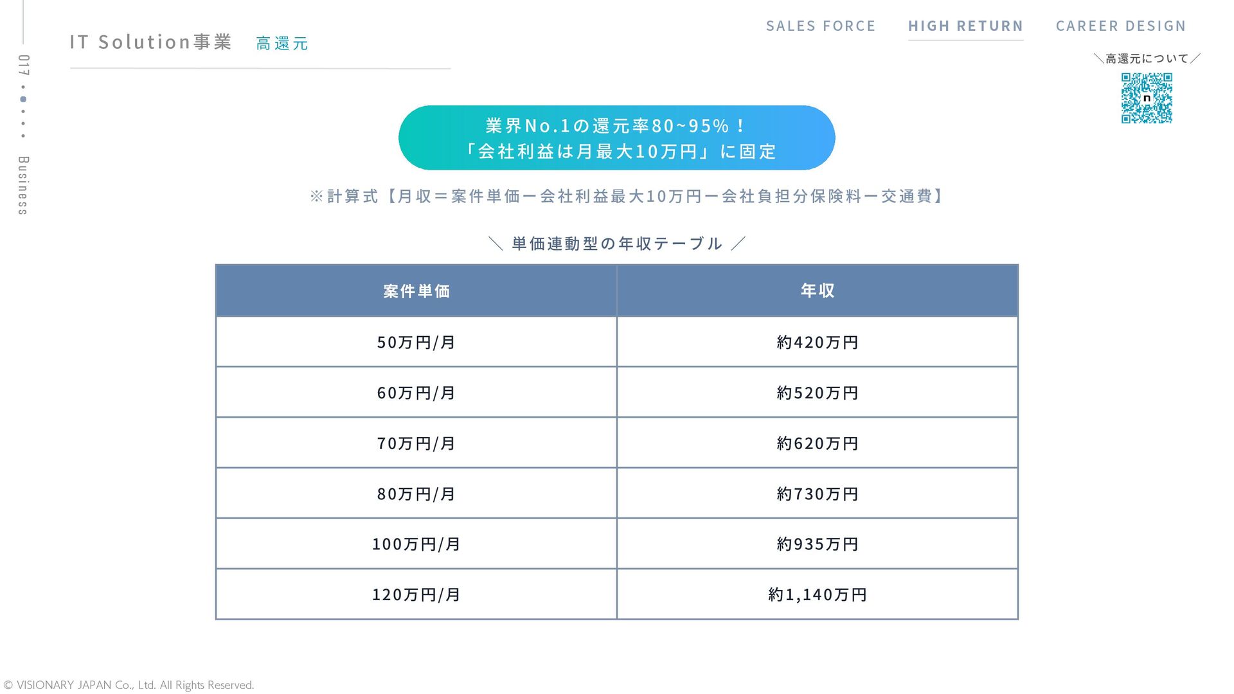Click the highlighted page indicator dot in the sidebar

pyautogui.click(x=23, y=99)
